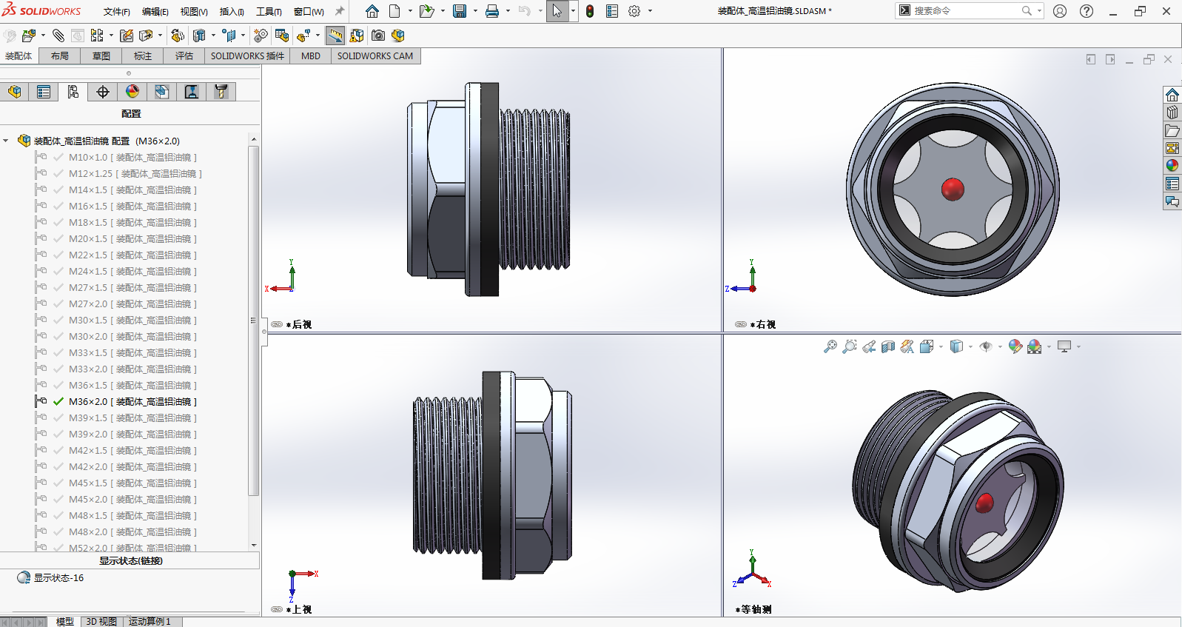1182x627 pixels.
Task: Open the DimXpertManager crosshair tab
Action: [103, 92]
